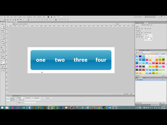
Task: Apply the red style swatch in fifth row
Action: [143, 69]
